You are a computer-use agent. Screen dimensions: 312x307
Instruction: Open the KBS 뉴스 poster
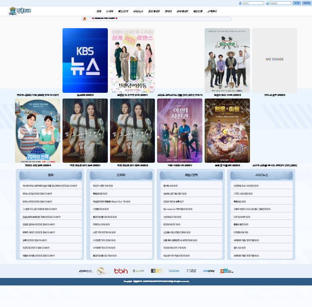(85, 60)
